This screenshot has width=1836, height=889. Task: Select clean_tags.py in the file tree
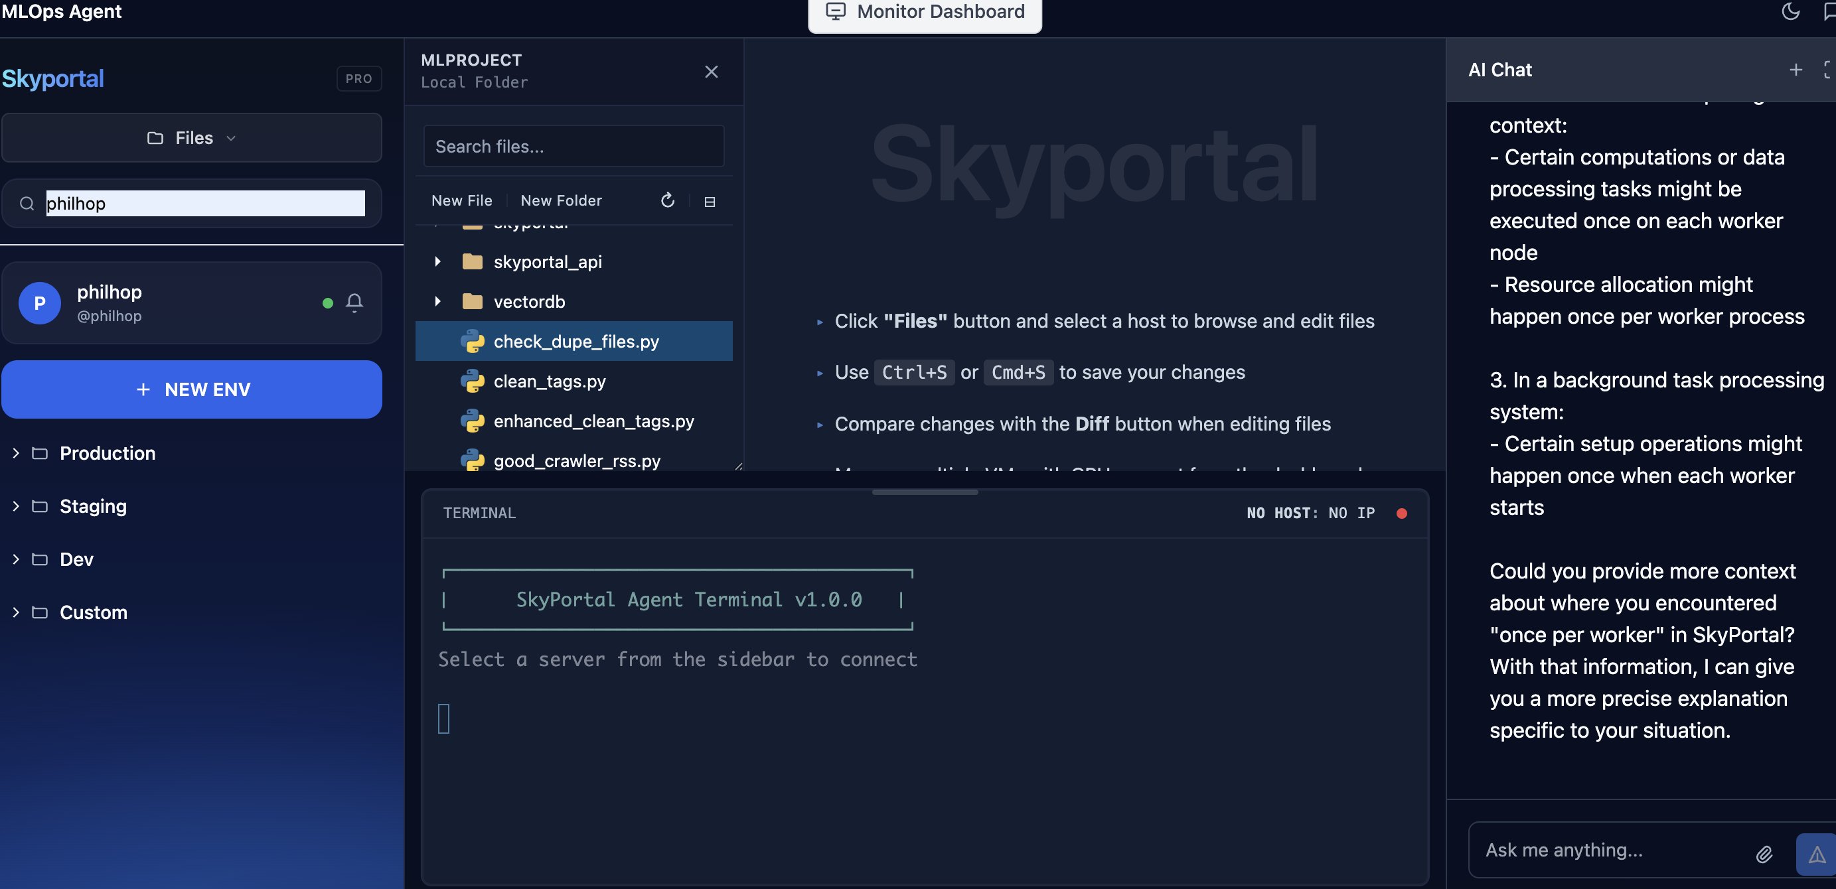click(x=550, y=381)
